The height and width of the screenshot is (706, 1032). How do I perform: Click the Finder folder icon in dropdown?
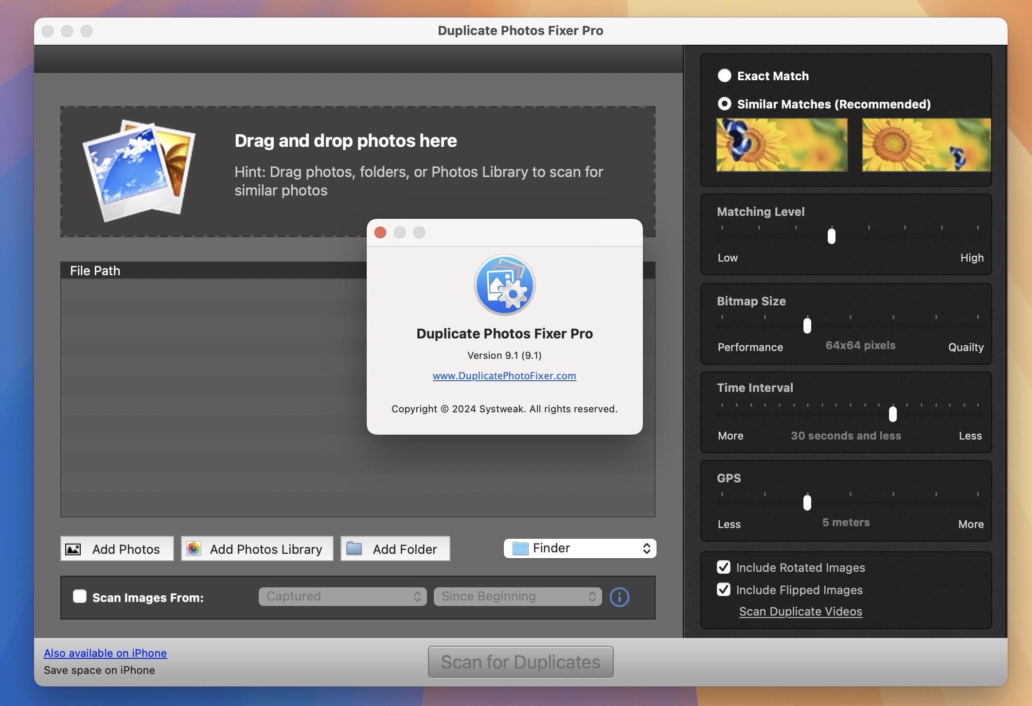click(520, 548)
